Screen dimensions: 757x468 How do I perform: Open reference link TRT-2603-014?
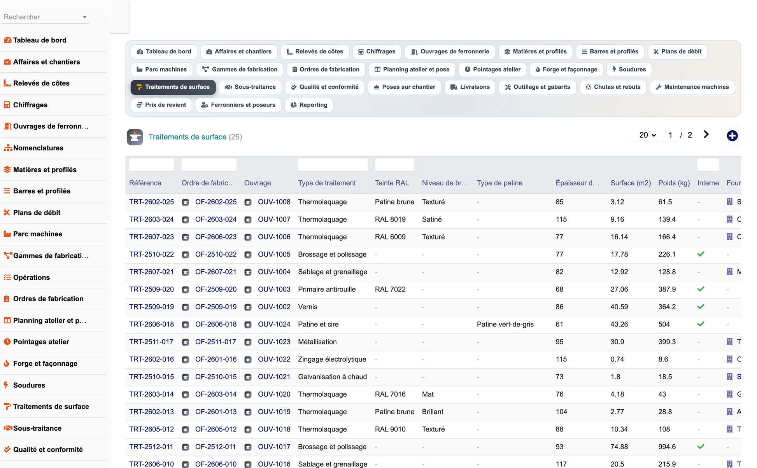(151, 395)
